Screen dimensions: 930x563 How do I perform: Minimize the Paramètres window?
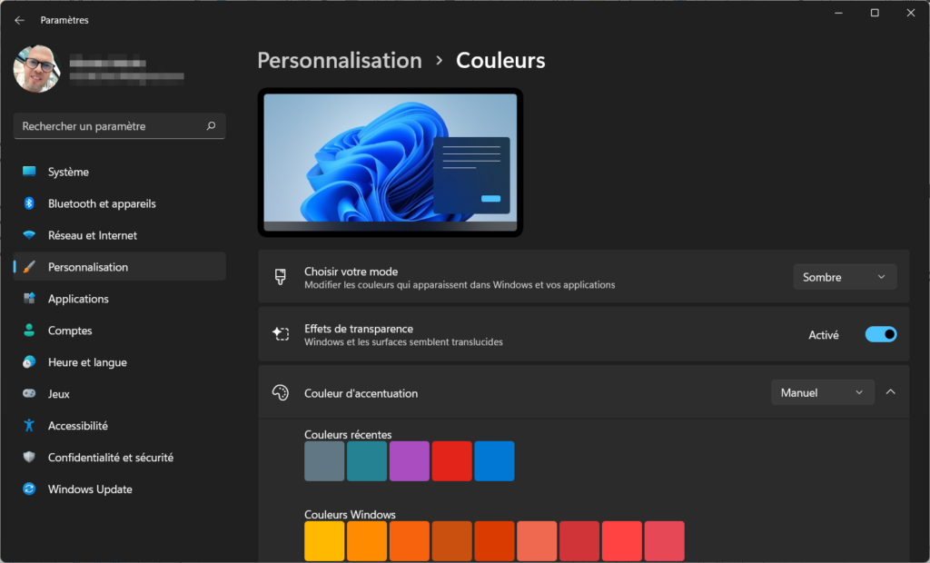point(838,13)
